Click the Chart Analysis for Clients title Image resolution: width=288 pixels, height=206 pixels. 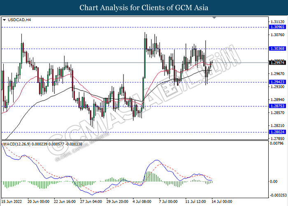coord(144,8)
